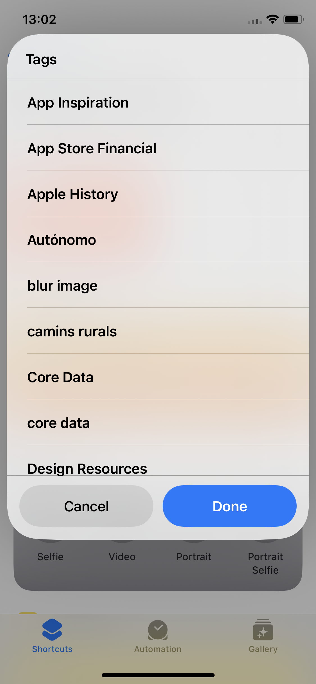Tap the Wi-Fi status icon
Image resolution: width=316 pixels, height=684 pixels.
point(272,19)
